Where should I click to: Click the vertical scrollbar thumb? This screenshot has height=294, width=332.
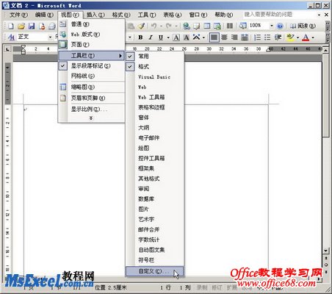(x=325, y=96)
